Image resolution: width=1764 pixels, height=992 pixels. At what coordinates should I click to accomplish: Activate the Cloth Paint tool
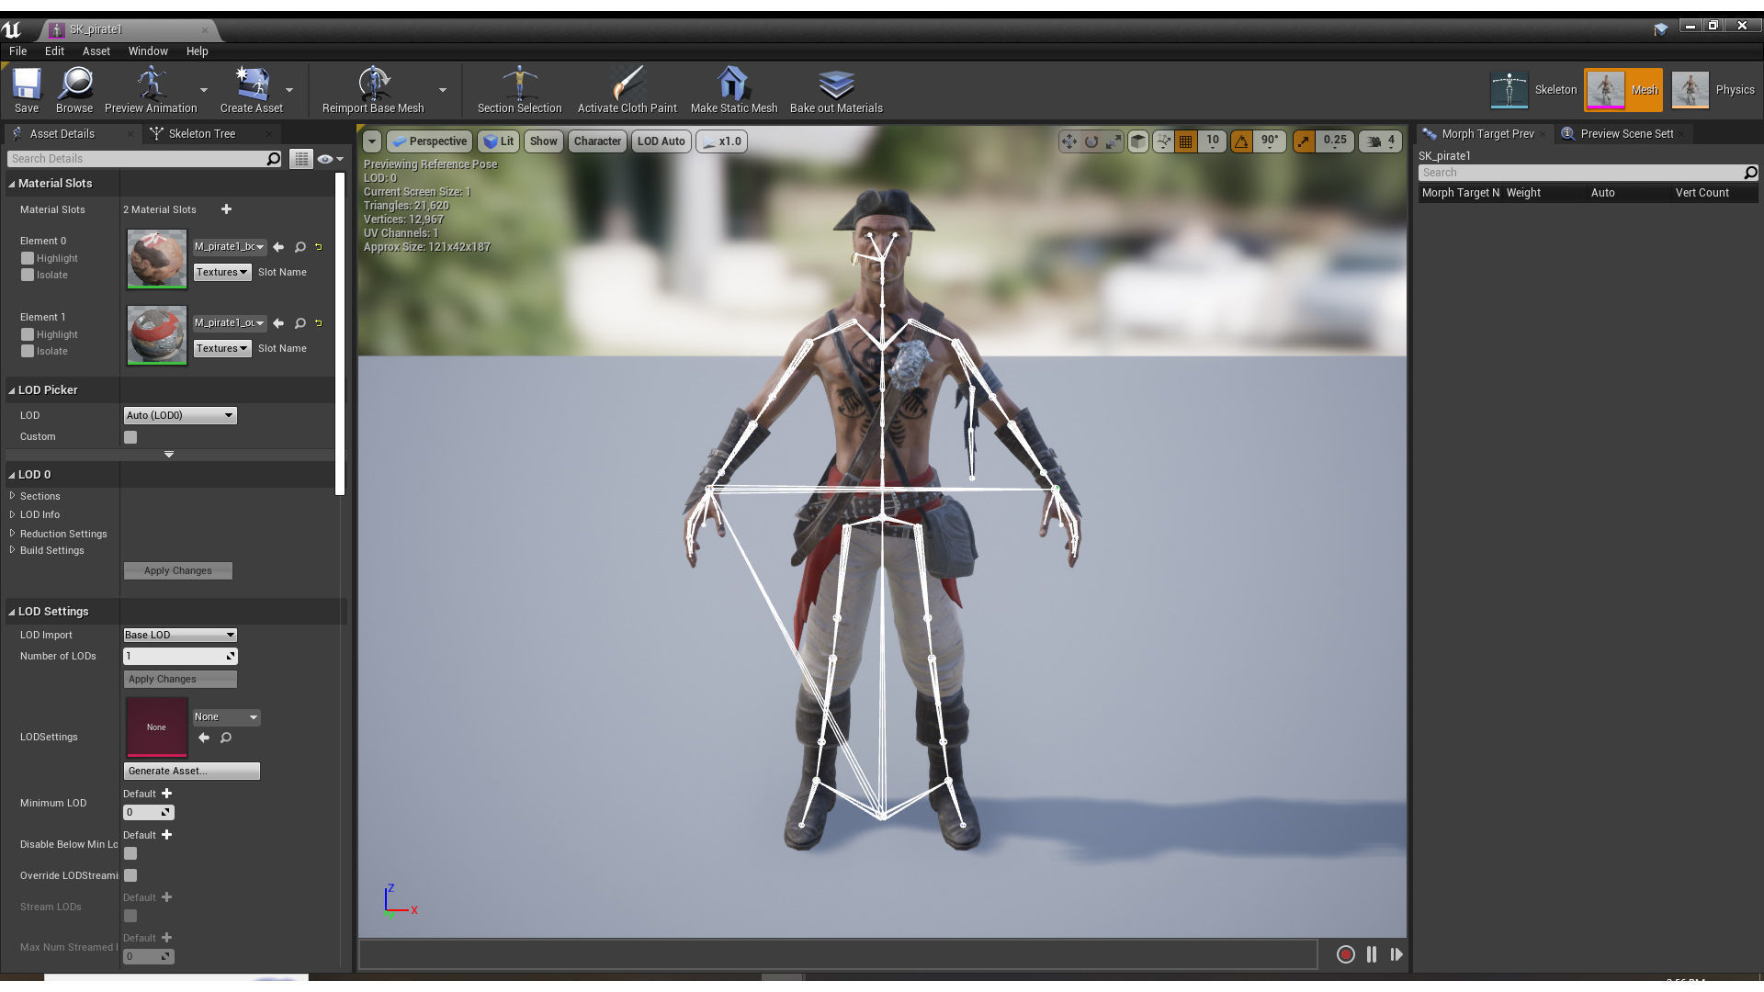[627, 89]
